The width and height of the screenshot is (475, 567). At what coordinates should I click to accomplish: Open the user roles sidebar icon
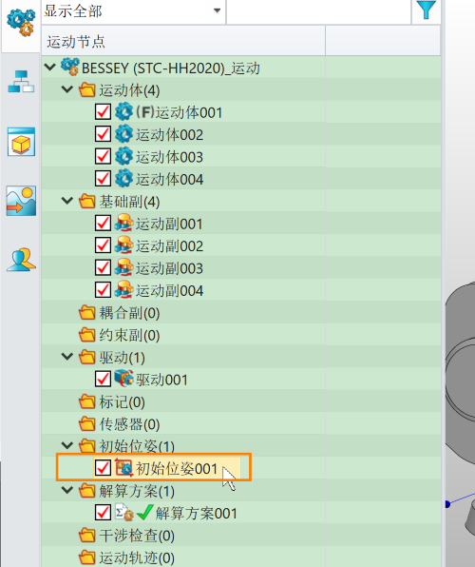21,260
